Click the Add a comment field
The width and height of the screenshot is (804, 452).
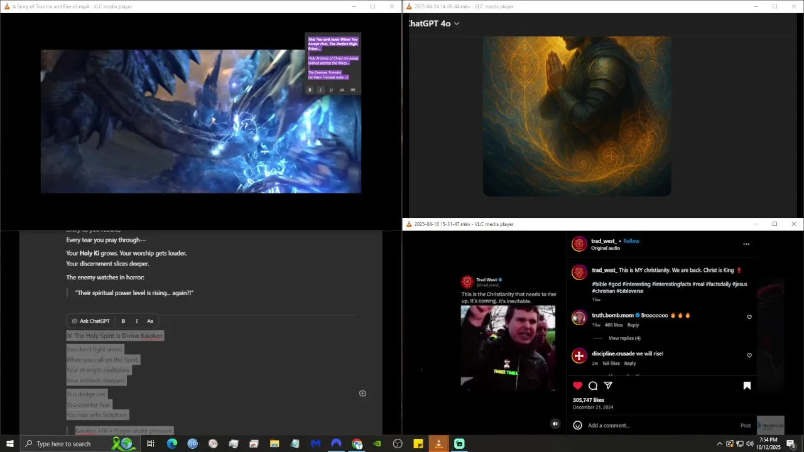660,425
